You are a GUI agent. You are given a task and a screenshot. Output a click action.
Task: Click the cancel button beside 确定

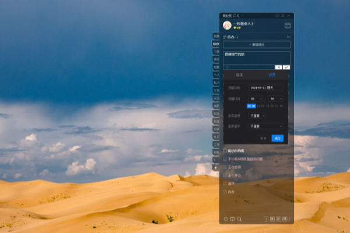pyautogui.click(x=264, y=138)
